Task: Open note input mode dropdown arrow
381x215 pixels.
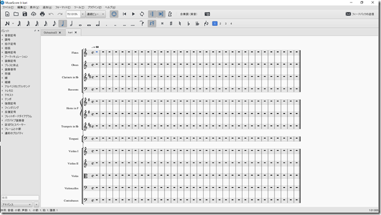Action: 13,24
